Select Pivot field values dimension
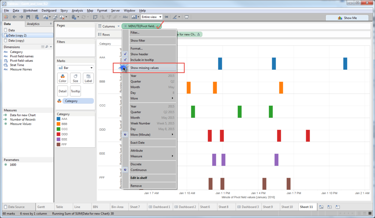 point(21,61)
